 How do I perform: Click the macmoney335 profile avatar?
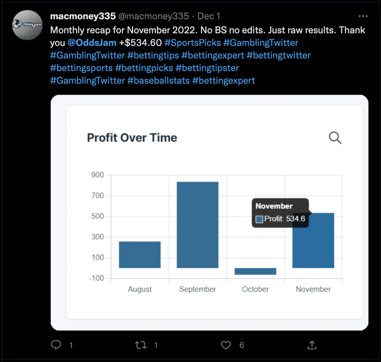28,25
